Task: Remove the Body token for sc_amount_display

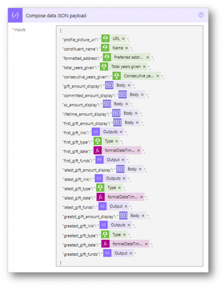Action: pos(127,104)
